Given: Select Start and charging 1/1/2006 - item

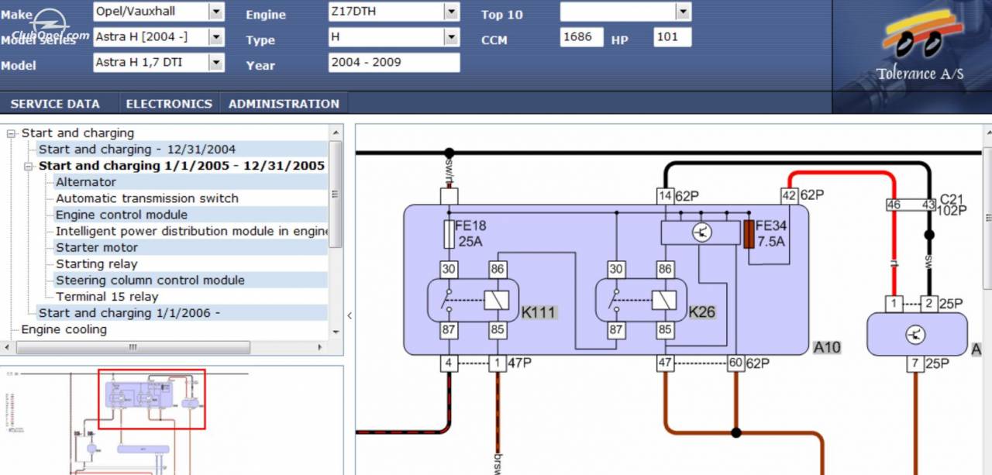Looking at the screenshot, I should pyautogui.click(x=129, y=313).
